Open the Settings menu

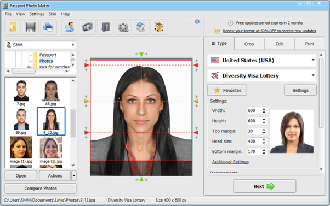(37, 14)
